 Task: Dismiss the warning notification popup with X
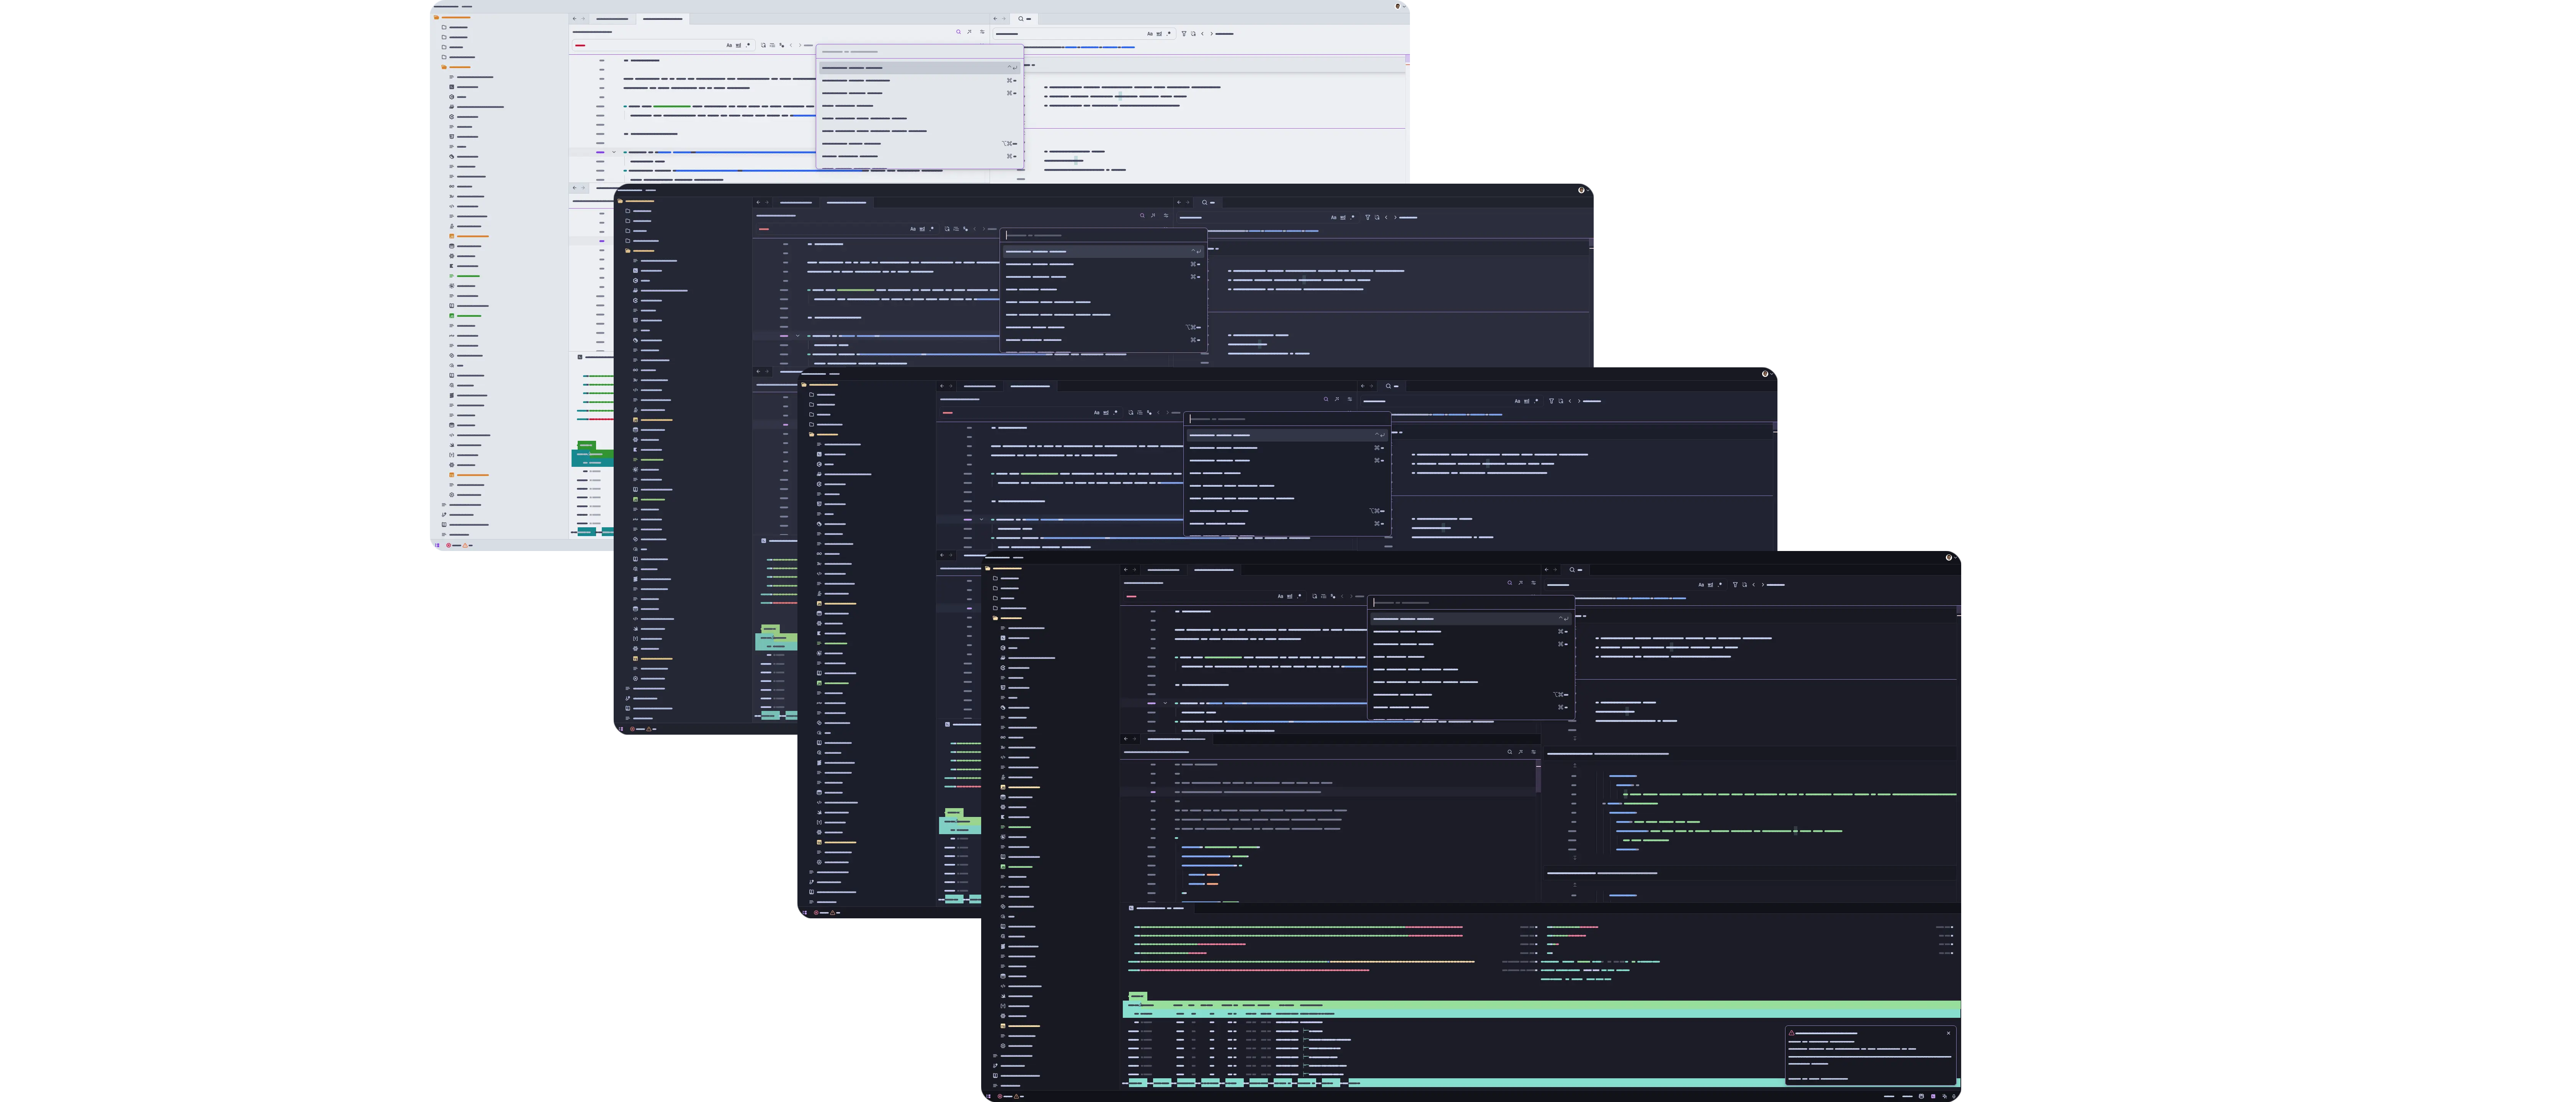point(1948,1033)
